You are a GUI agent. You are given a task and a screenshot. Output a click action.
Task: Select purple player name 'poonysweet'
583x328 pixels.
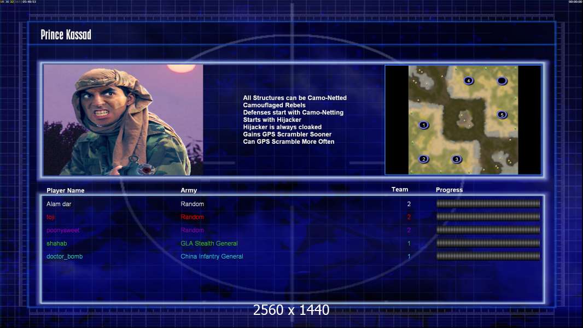pos(63,230)
